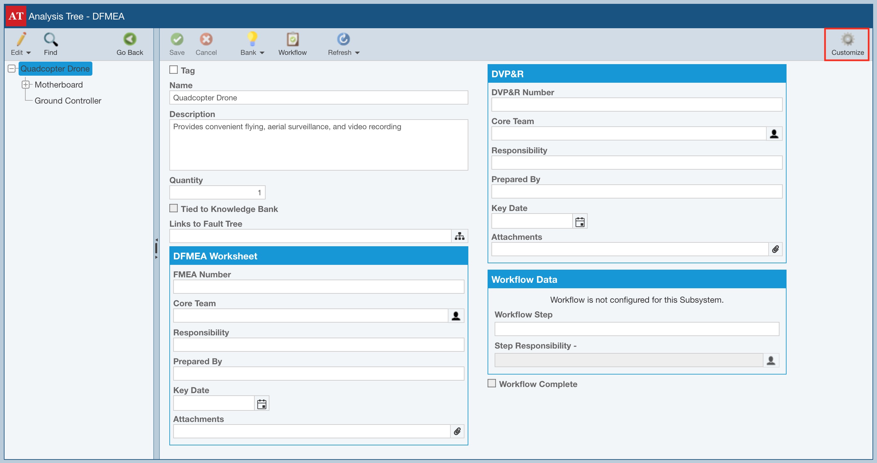Image resolution: width=877 pixels, height=463 pixels.
Task: Collapse the Quadcopter Drone tree node
Action: (12, 69)
